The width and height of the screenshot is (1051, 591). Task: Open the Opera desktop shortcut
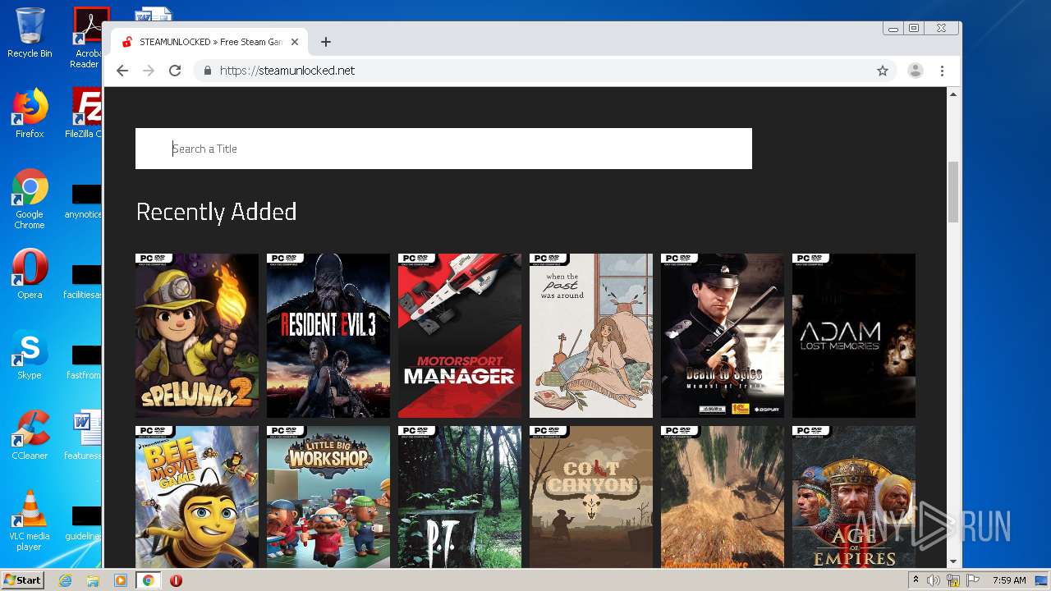pos(30,274)
